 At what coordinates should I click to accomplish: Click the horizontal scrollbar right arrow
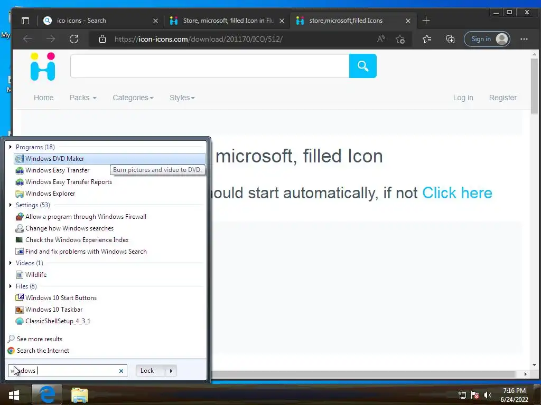click(526, 374)
